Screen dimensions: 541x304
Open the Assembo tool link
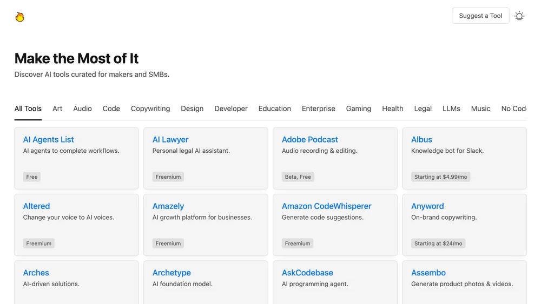pos(428,273)
